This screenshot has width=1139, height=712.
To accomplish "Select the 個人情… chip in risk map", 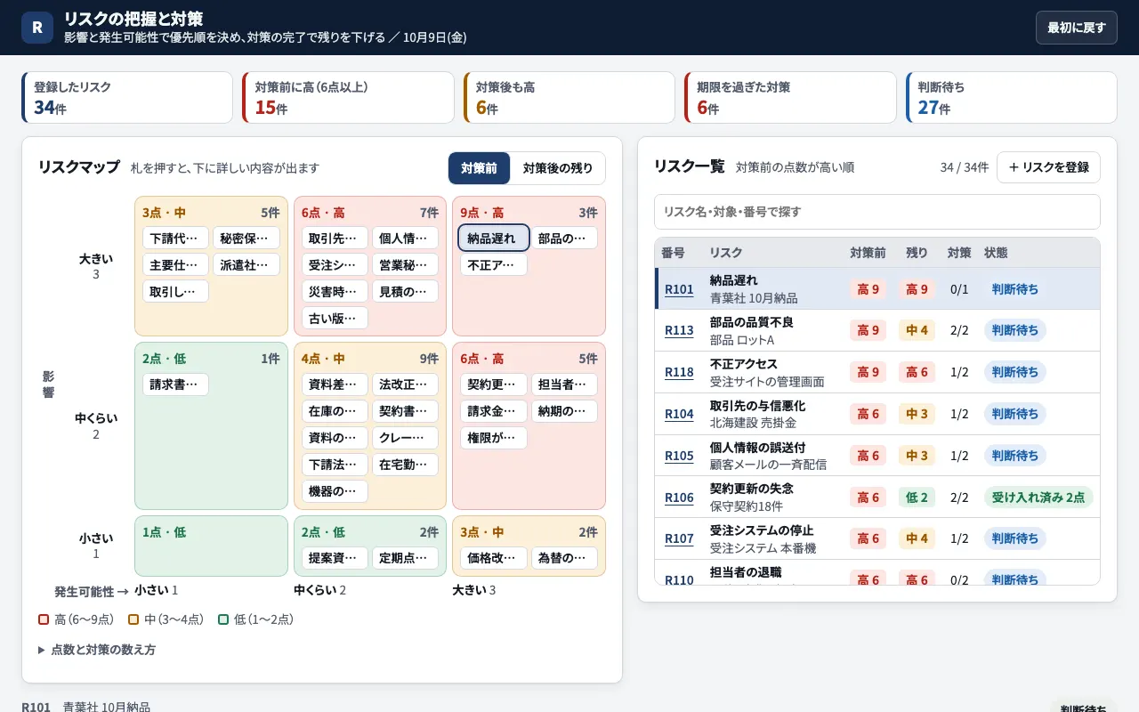I will (405, 239).
